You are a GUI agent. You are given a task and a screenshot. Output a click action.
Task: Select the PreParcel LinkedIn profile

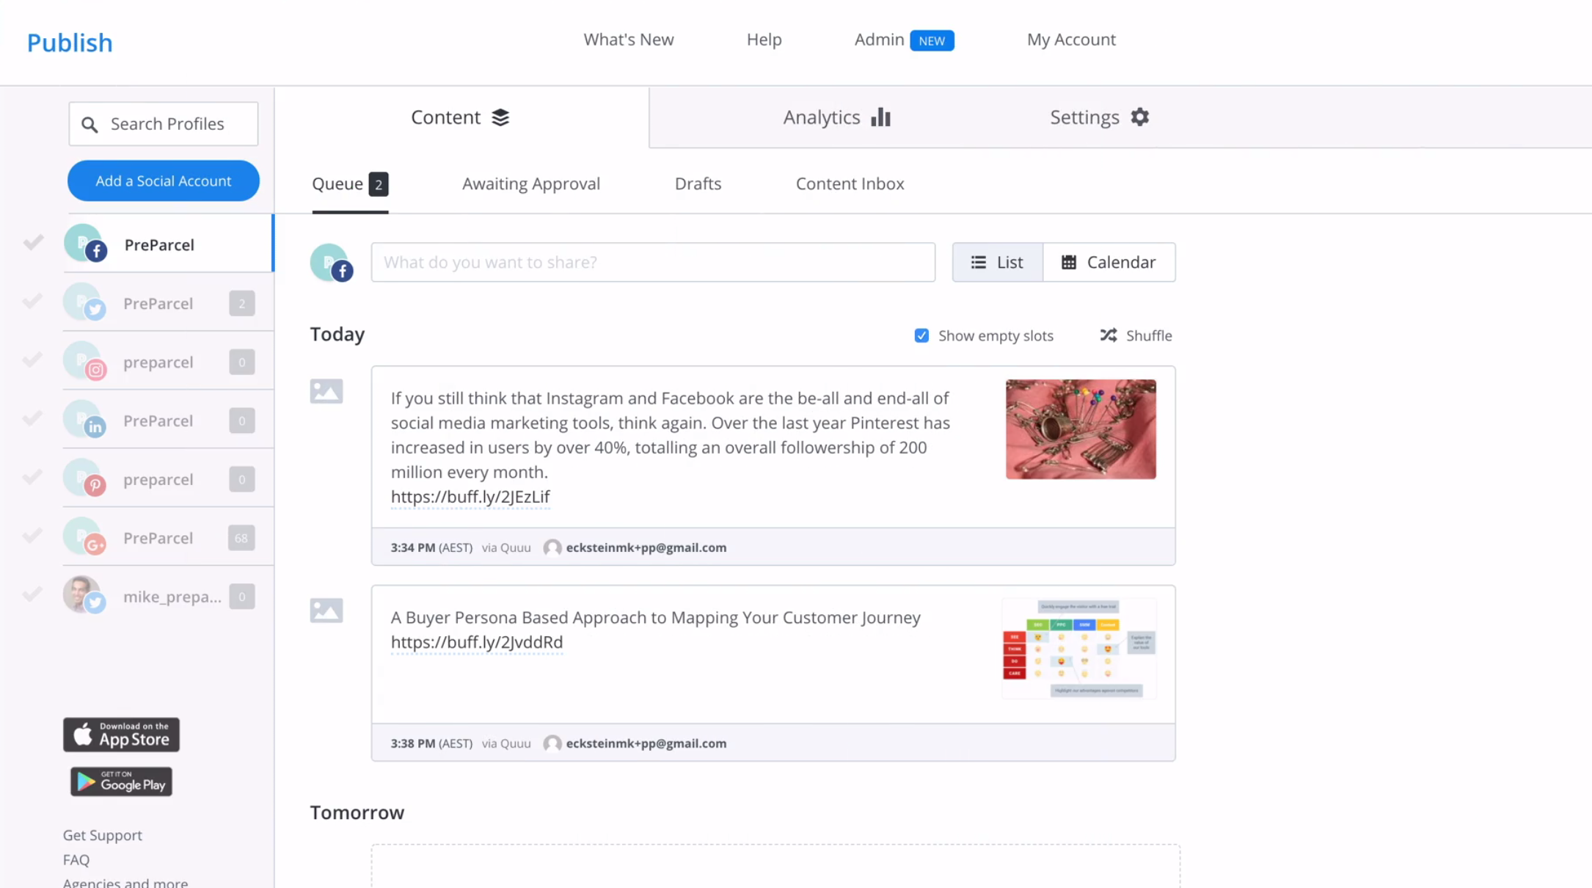pos(168,421)
